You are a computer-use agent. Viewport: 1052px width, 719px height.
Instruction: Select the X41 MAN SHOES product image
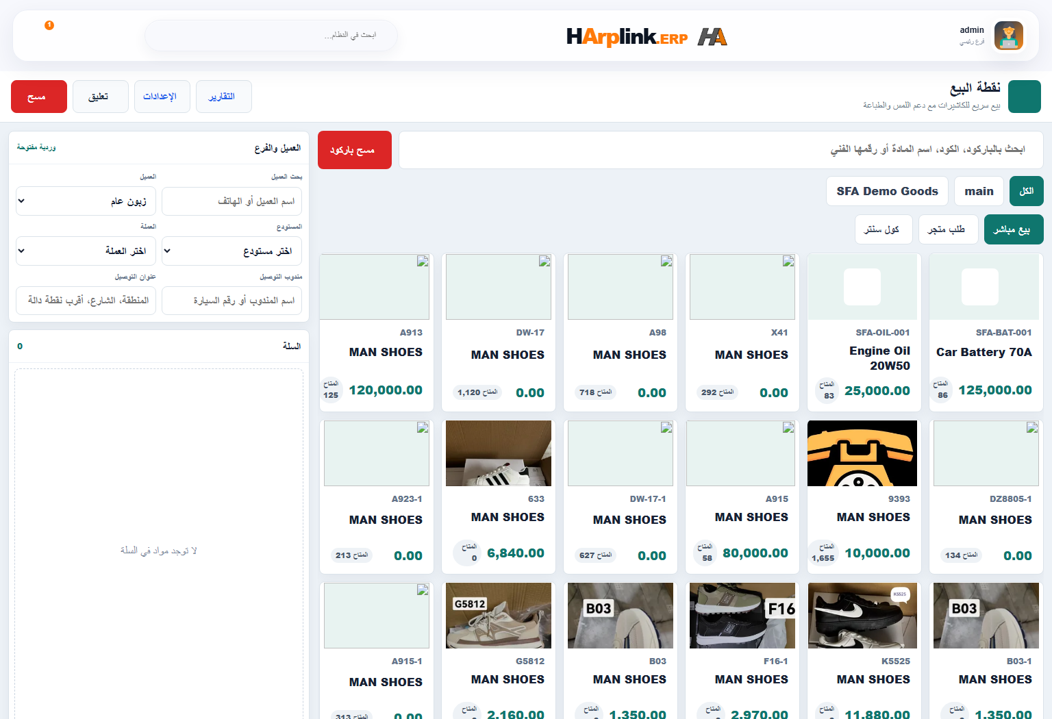[x=742, y=287]
